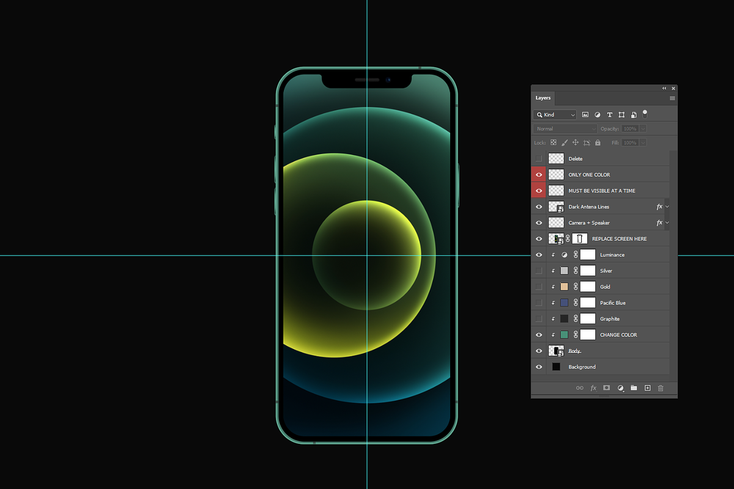Open the Fill slider dropdown arrow
Viewport: 734px width, 489px height.
tap(643, 142)
